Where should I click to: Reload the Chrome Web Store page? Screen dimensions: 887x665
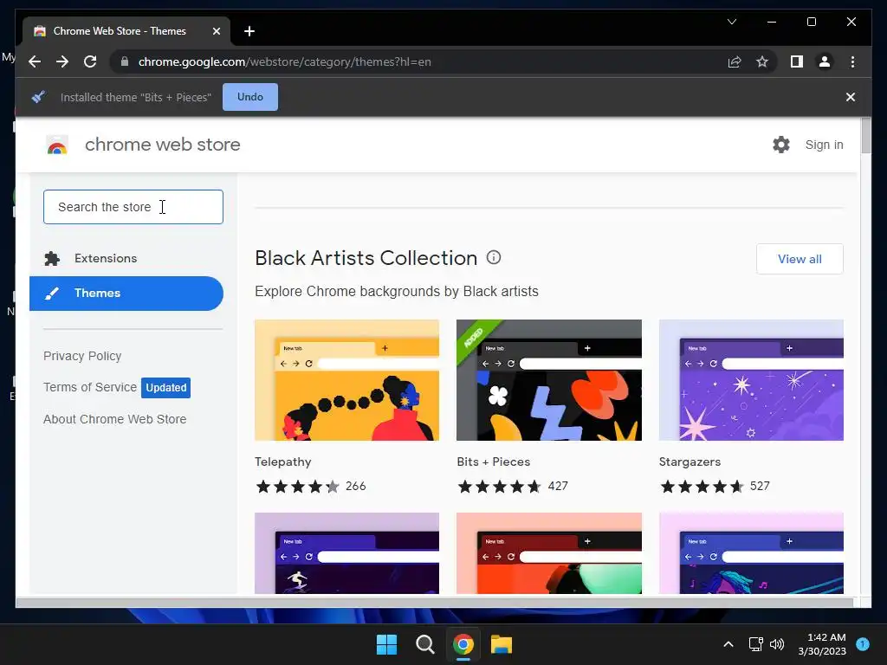click(x=90, y=61)
